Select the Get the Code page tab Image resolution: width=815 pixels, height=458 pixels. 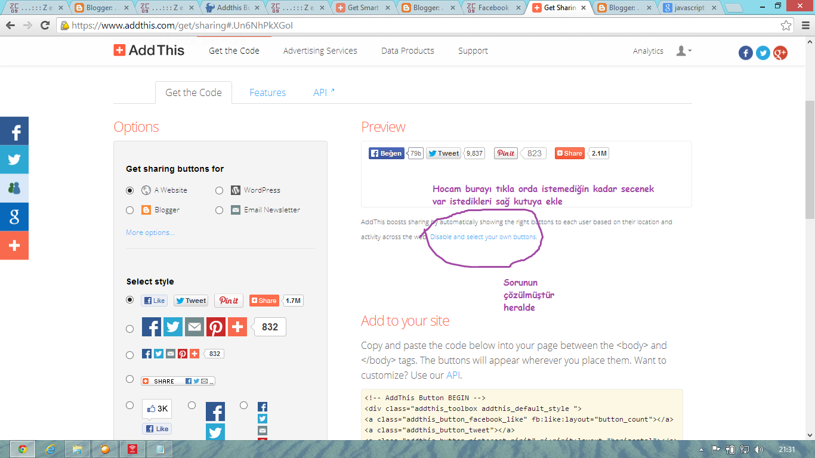click(193, 92)
